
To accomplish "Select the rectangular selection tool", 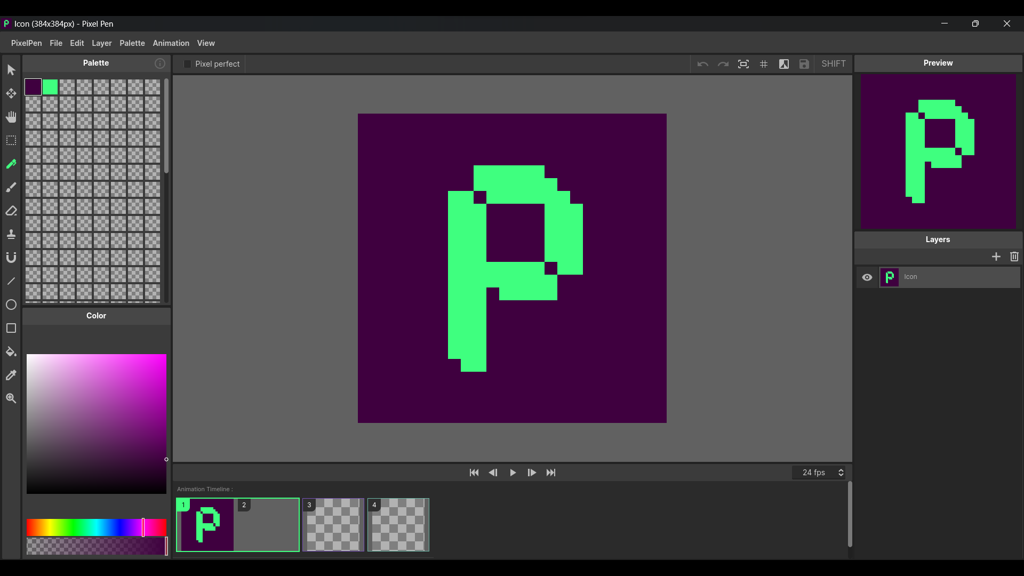I will point(11,140).
